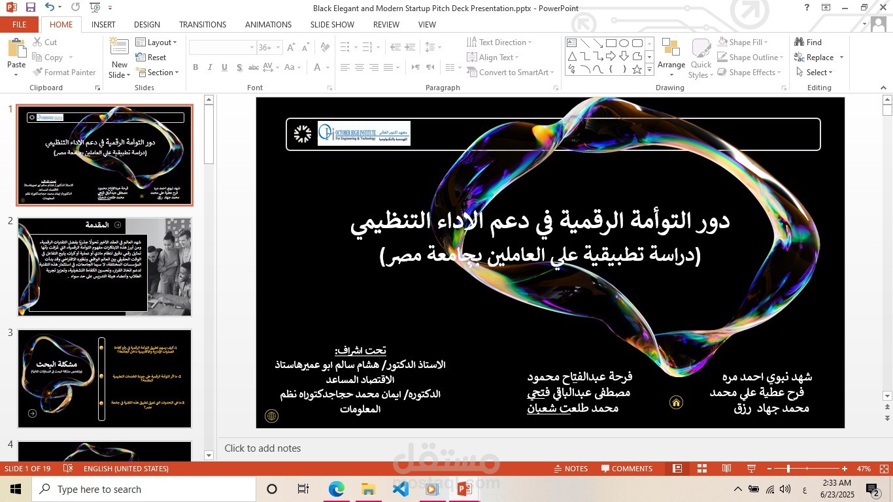Open the Shape Effects dropdown
This screenshot has width=893, height=502.
point(748,72)
